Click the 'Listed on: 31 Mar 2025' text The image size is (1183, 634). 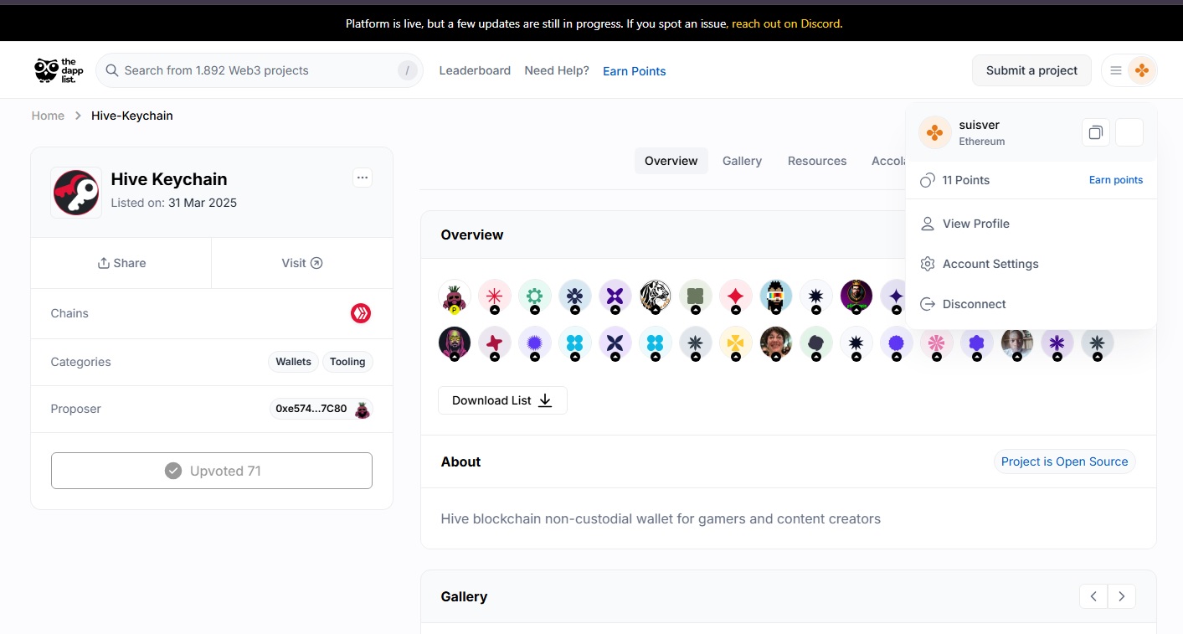click(174, 203)
